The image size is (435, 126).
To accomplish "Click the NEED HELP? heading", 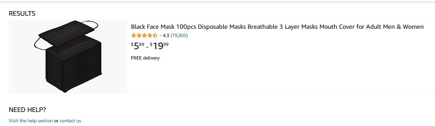I will [x=27, y=110].
